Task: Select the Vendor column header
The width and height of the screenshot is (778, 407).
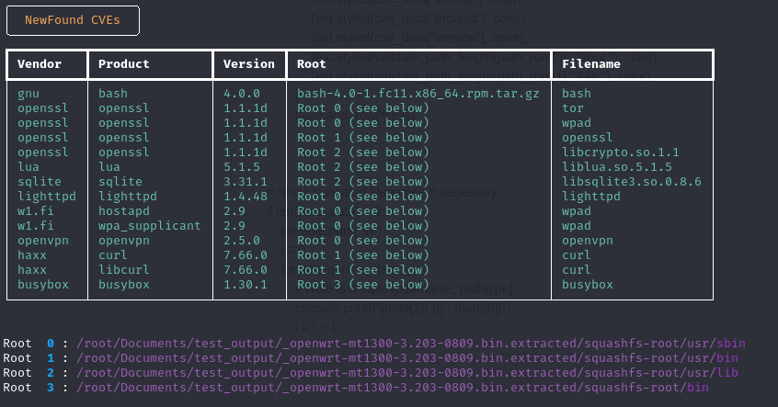Action: tap(40, 64)
